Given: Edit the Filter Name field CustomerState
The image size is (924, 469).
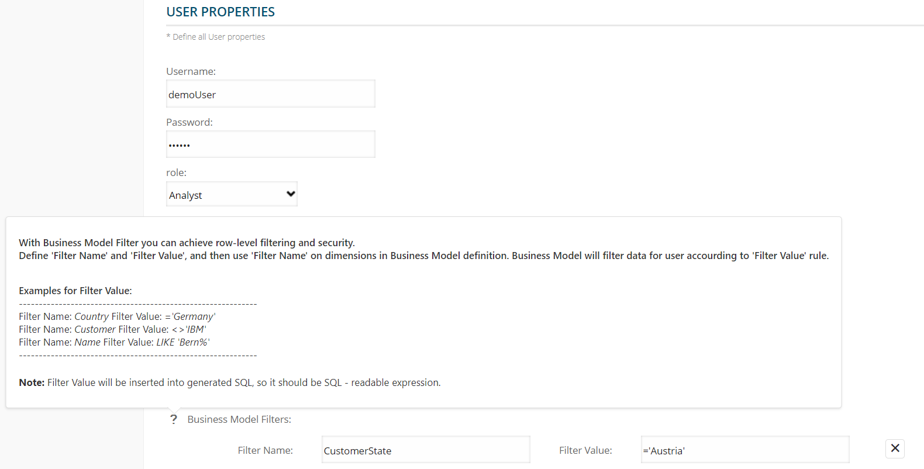Looking at the screenshot, I should 426,450.
